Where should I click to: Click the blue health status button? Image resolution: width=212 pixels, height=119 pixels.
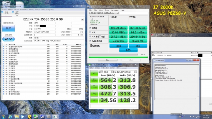tap(9, 28)
